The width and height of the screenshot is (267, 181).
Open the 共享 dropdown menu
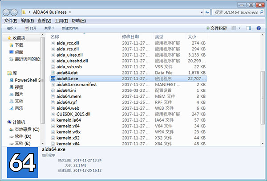click(x=49, y=28)
